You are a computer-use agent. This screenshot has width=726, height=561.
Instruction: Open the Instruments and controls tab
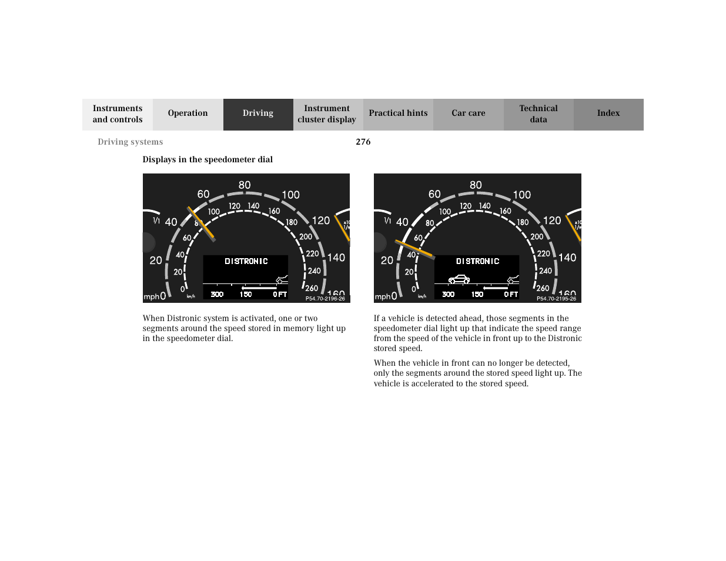pyautogui.click(x=118, y=114)
